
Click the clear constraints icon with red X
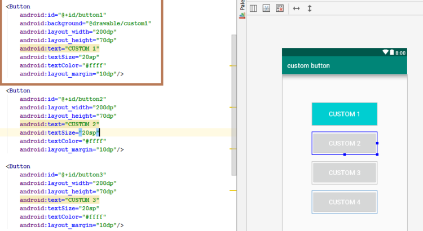pos(279,8)
